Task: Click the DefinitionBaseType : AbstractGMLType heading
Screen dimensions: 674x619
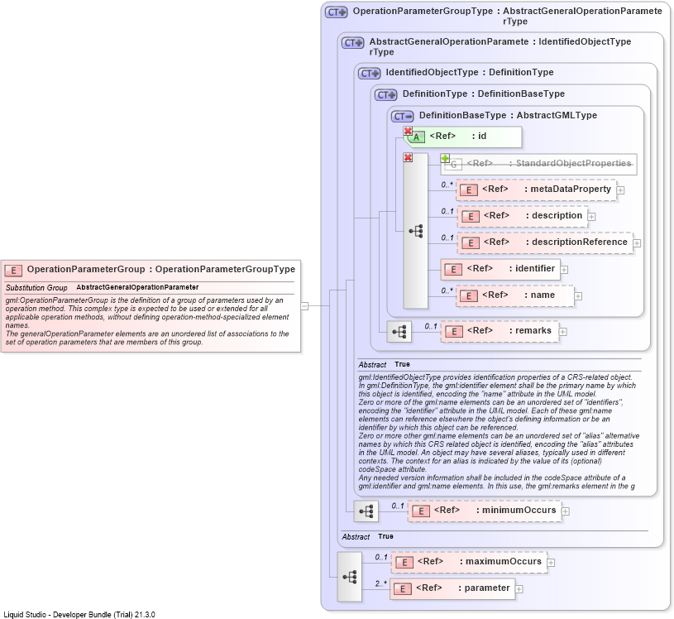Action: tap(508, 115)
